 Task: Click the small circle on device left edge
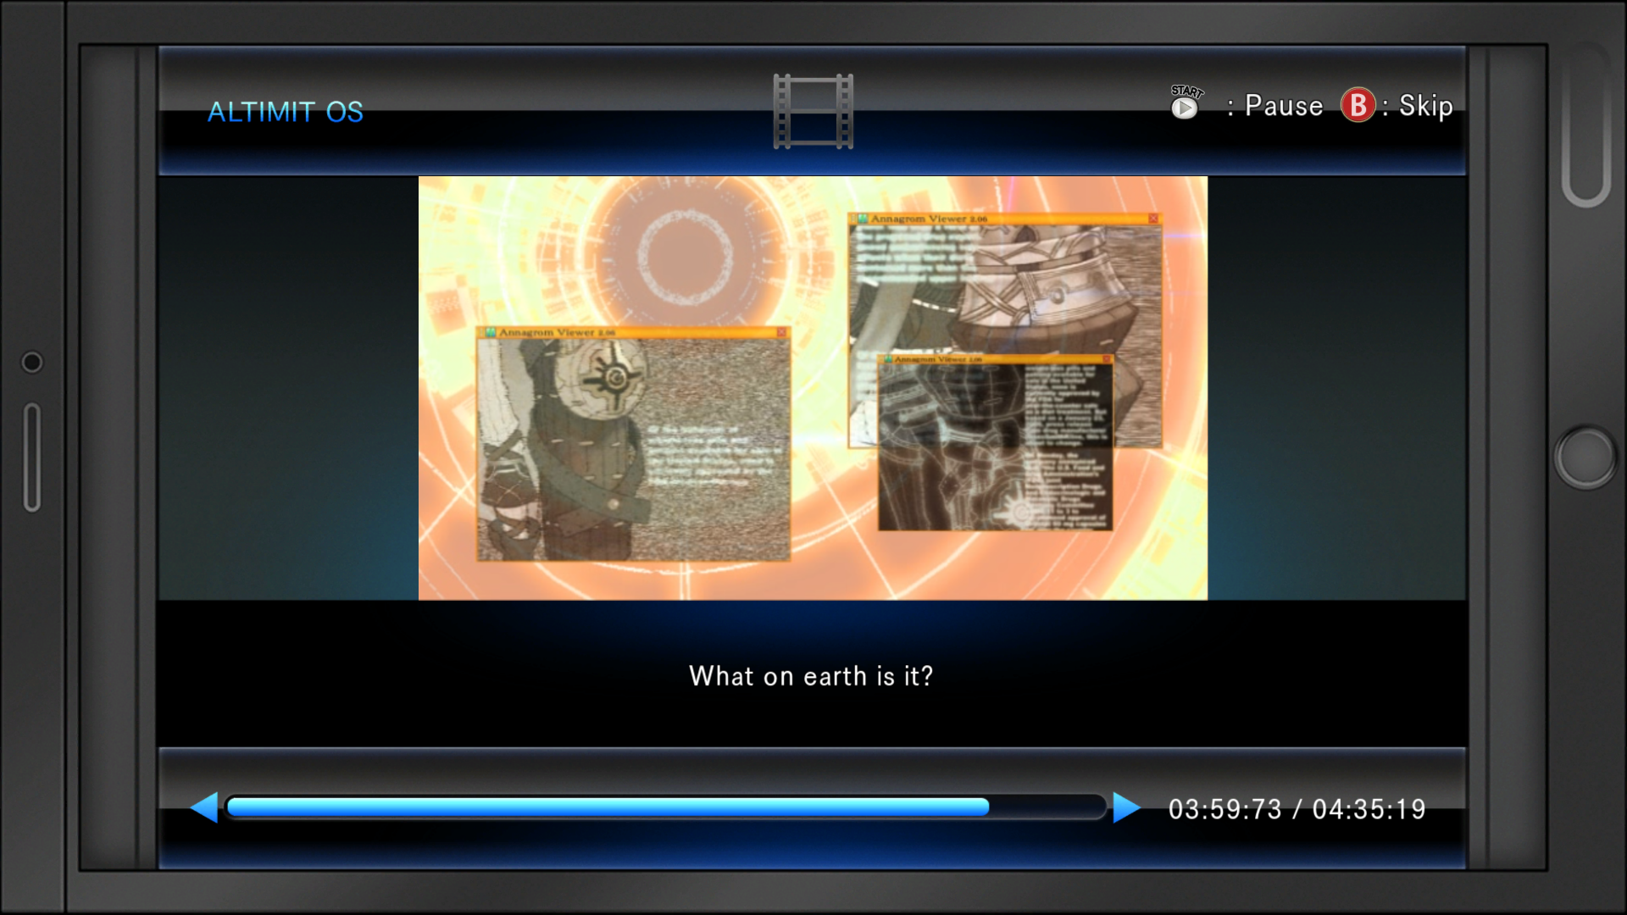(31, 363)
